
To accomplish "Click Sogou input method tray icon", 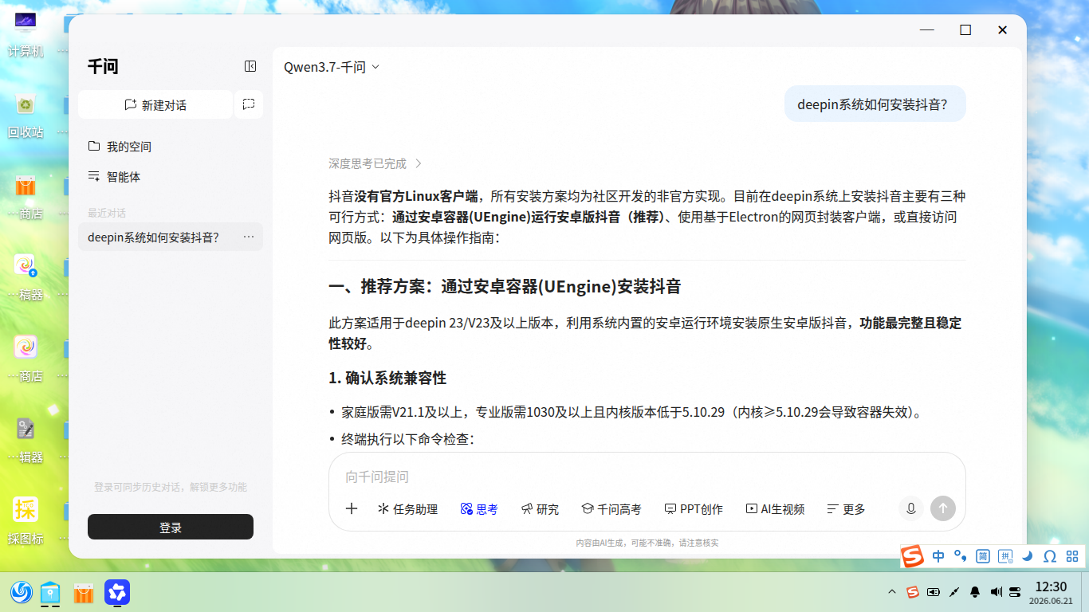I will (x=913, y=592).
